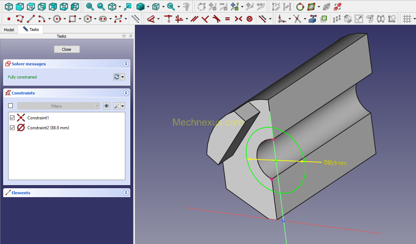Toggle visibility of listed constraints eye

(106, 106)
